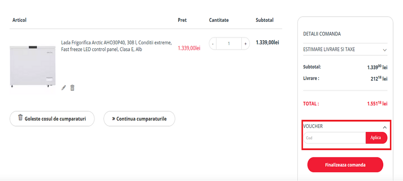This screenshot has width=403, height=181.
Task: Decrease quantity with the minus button
Action: pos(213,44)
